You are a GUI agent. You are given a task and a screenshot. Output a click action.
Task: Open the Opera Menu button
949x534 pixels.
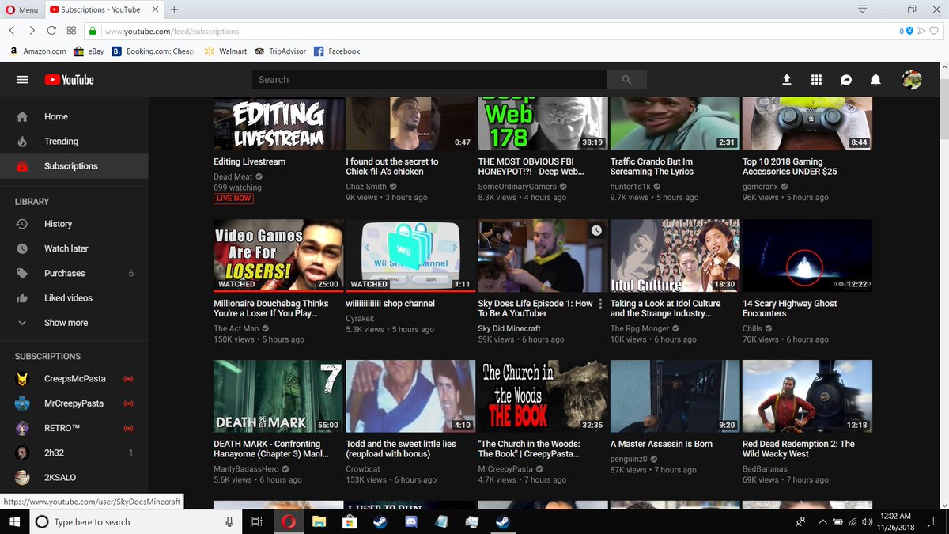coord(22,9)
